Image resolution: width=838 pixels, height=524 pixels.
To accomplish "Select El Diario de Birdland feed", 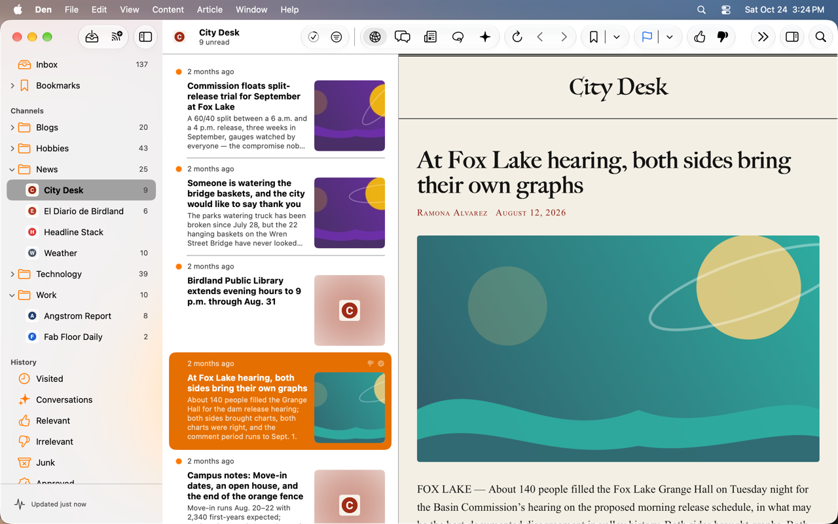I will pos(81,211).
